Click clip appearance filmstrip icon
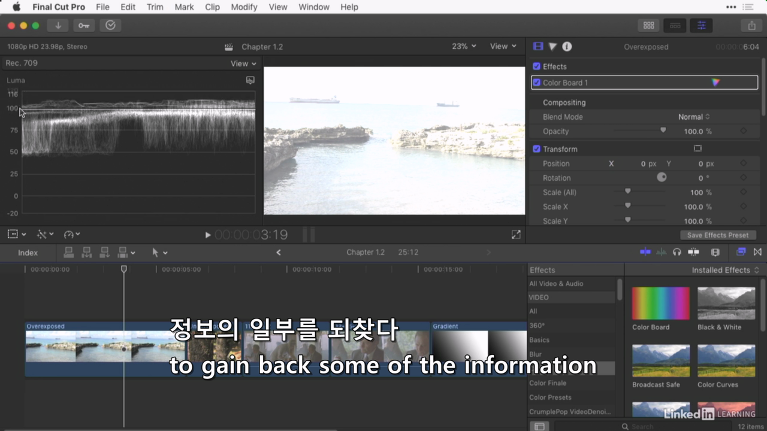Viewport: 767px width, 431px height. 715,252
